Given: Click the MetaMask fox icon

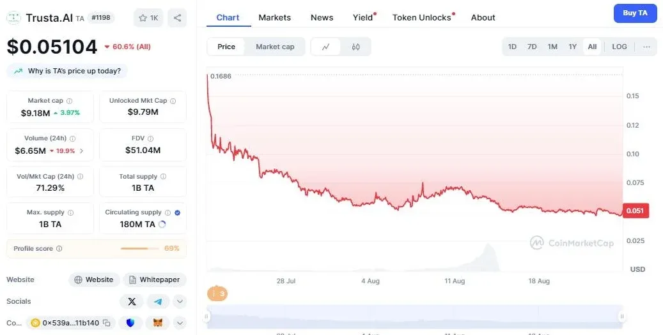Looking at the screenshot, I should [x=157, y=323].
